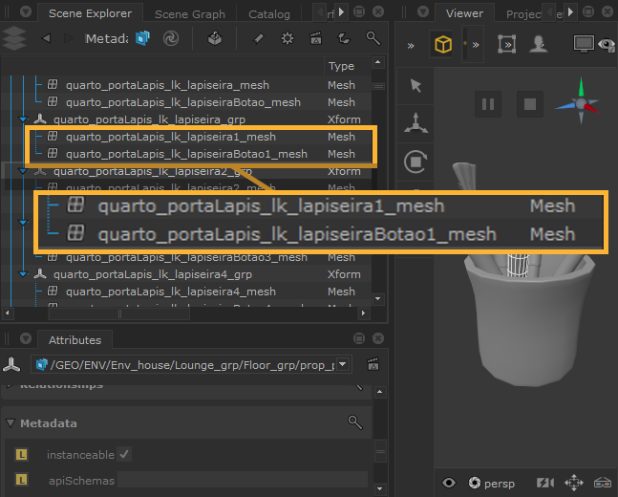The image size is (618, 497).
Task: Select the persp camera button
Action: pos(492,483)
